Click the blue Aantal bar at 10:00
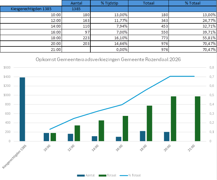 tap(46, 137)
